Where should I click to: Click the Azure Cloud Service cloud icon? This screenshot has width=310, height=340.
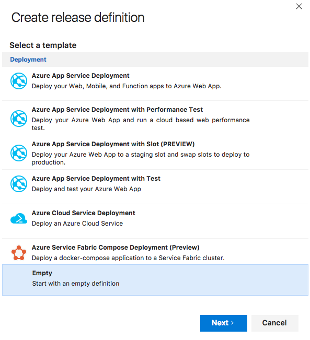tap(19, 218)
